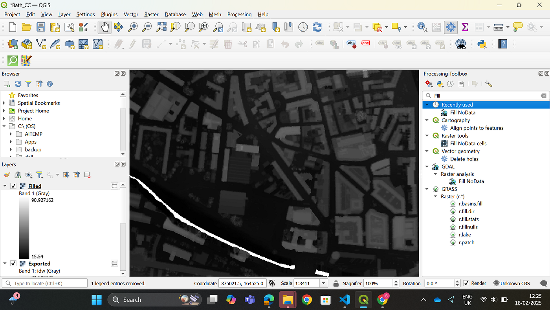Open the Raster menu
The height and width of the screenshot is (310, 550).
(151, 14)
